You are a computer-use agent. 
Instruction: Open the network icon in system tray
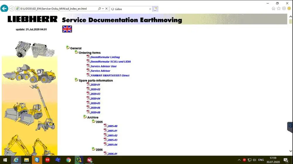[x=249, y=160]
